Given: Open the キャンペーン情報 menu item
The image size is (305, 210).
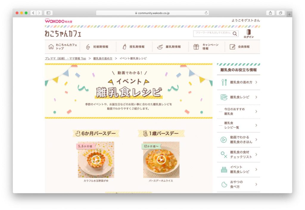Looking at the screenshot, I should (x=206, y=47).
